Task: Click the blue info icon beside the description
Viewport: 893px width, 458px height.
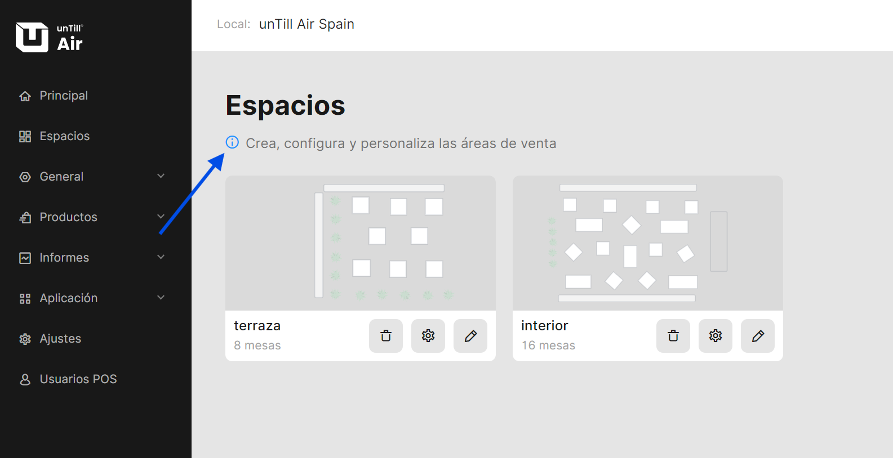Action: tap(232, 142)
